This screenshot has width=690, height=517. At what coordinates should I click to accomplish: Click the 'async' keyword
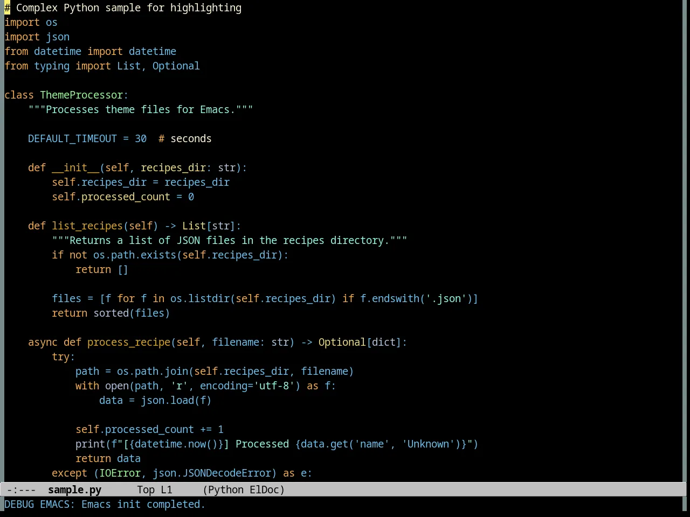[43, 342]
